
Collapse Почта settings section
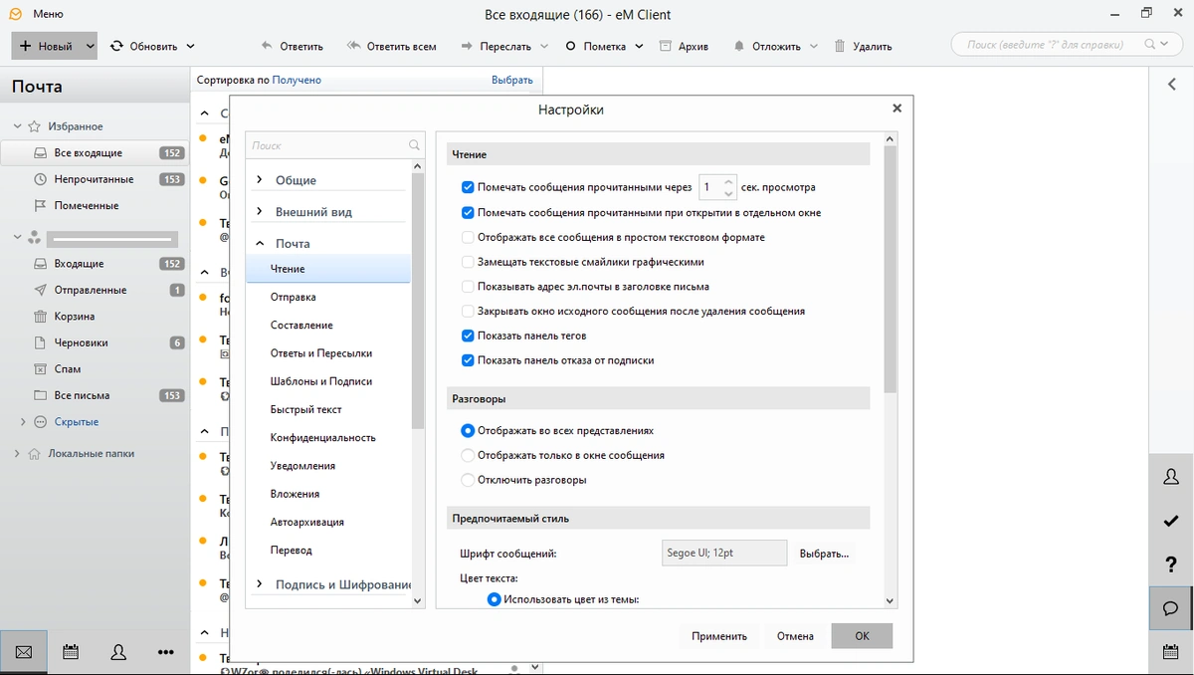[x=260, y=243]
